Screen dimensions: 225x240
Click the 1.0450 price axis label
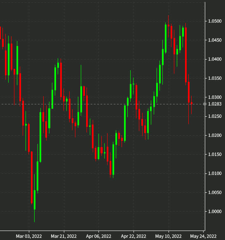click(x=215, y=40)
